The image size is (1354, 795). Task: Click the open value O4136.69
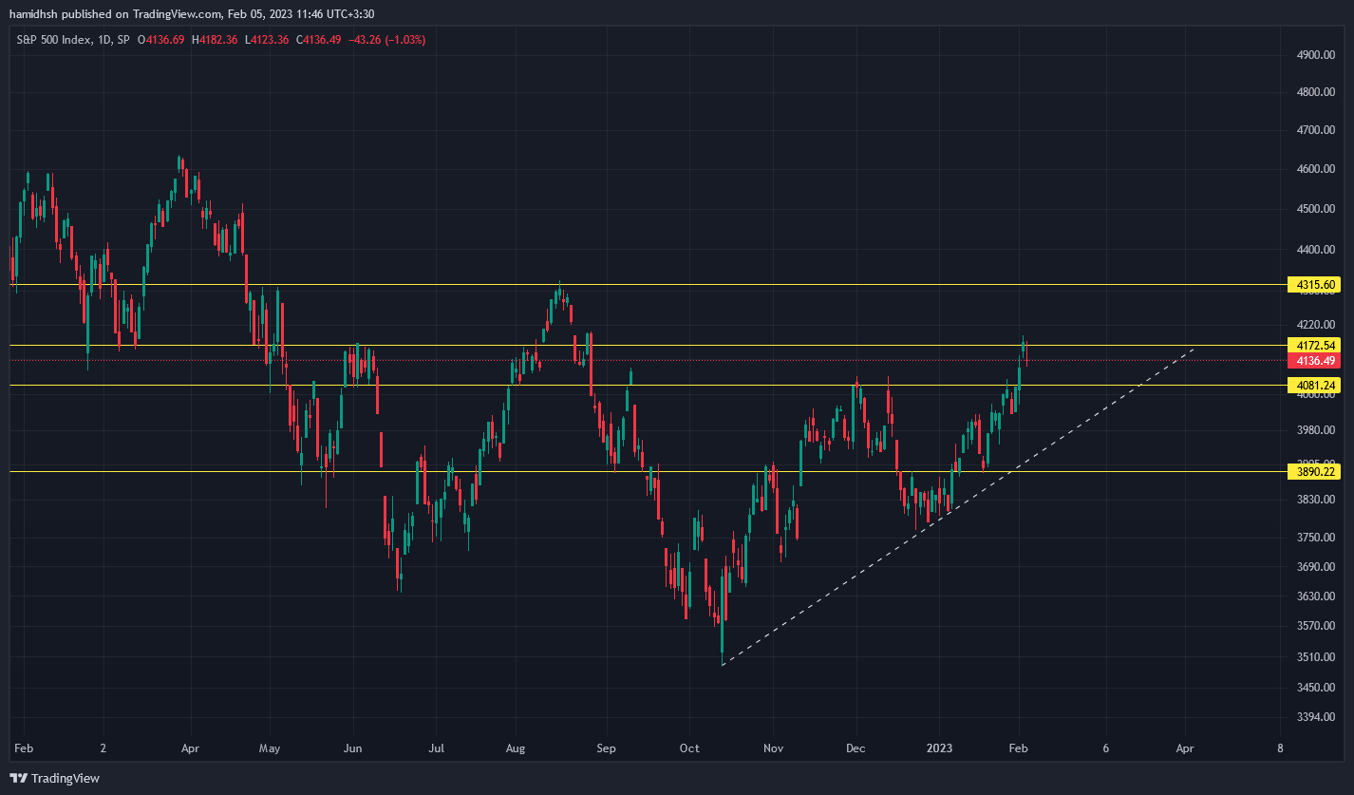coord(160,40)
